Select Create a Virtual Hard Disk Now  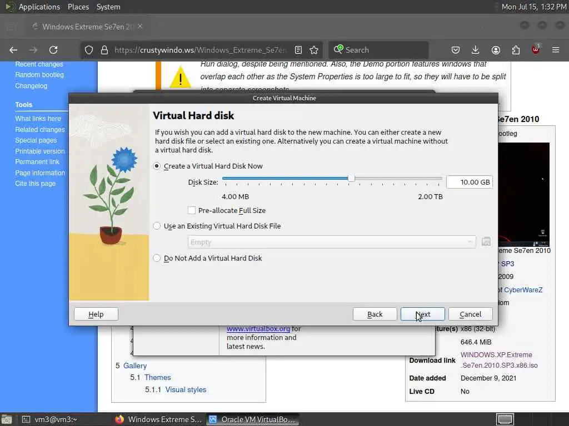[x=157, y=166]
